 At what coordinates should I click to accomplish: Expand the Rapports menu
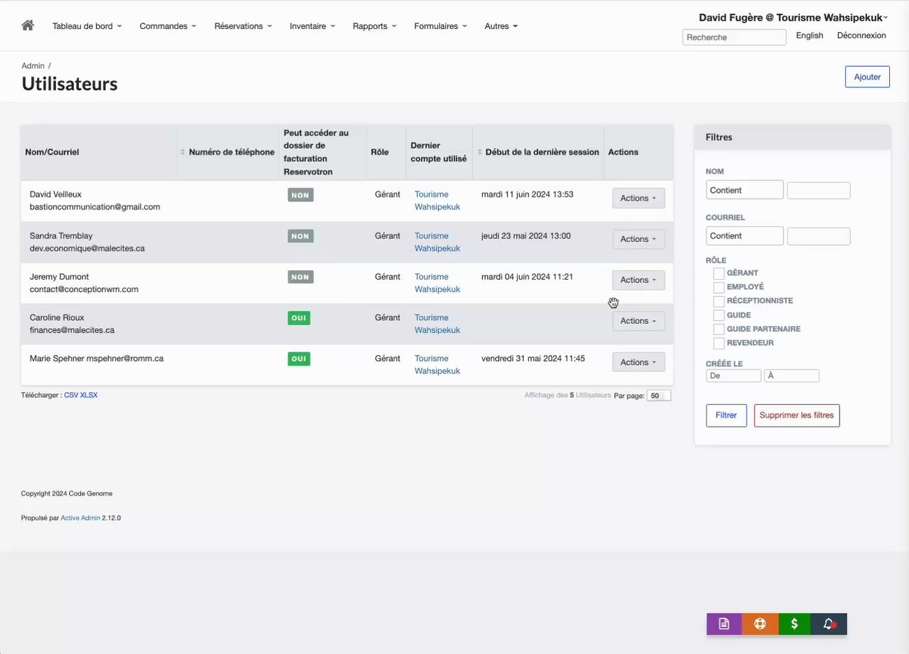point(374,26)
